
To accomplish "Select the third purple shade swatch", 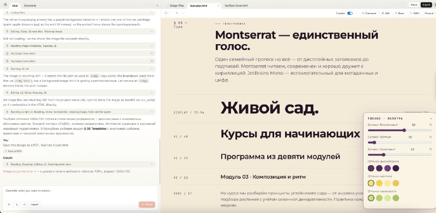I will [x=387, y=168].
